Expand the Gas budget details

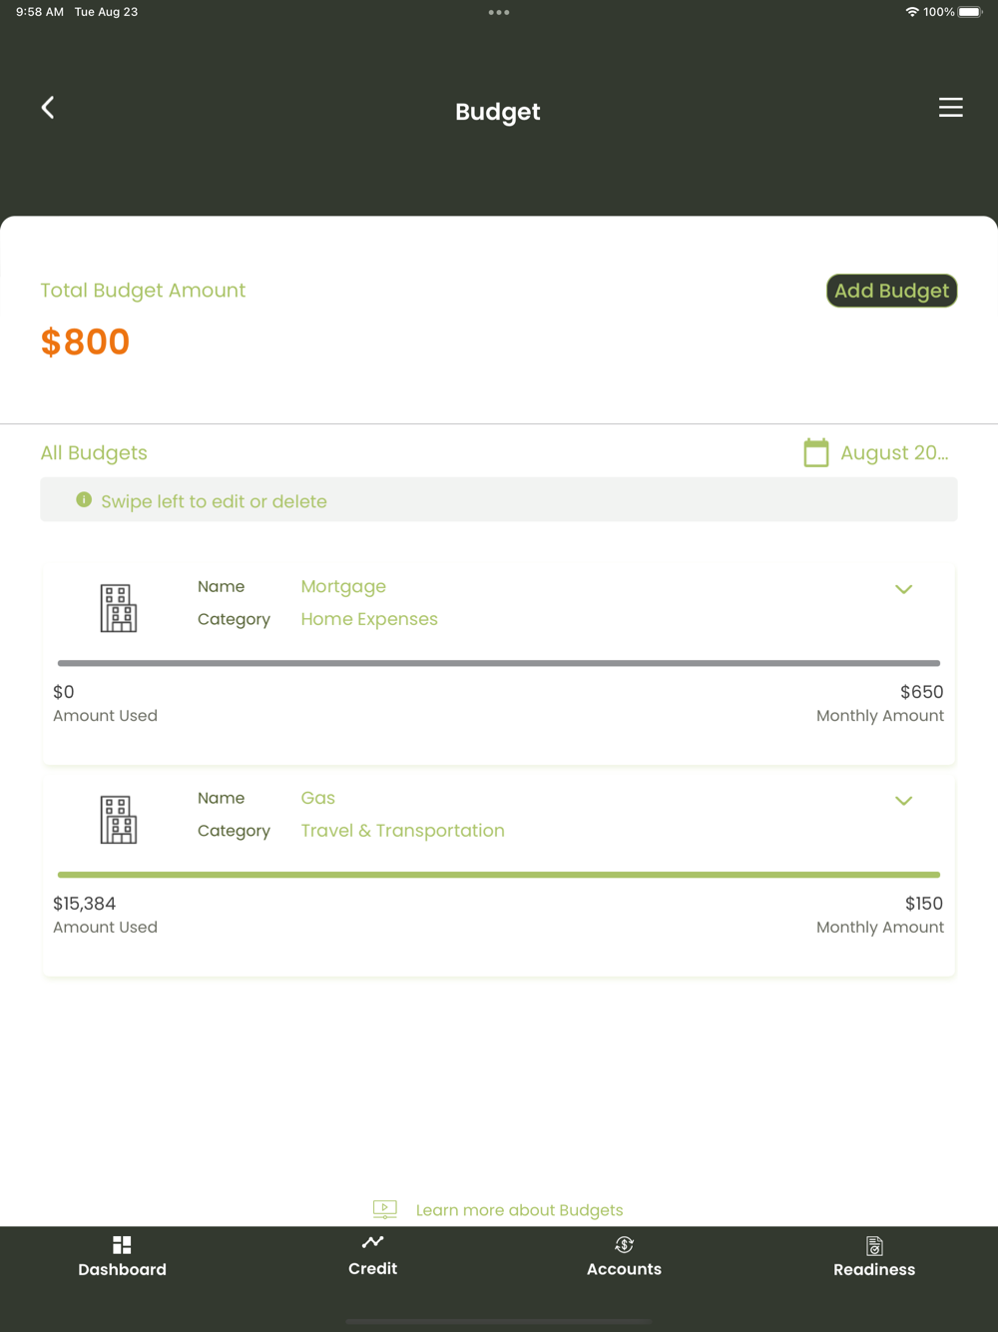pos(903,801)
